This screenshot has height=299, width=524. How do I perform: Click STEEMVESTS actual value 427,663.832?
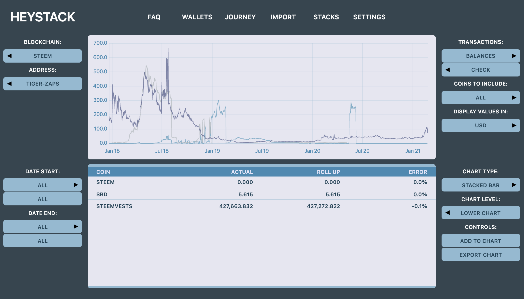[236, 206]
